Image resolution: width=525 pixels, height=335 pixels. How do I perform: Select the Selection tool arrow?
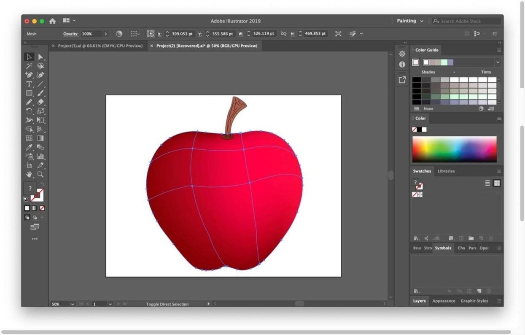click(x=29, y=57)
